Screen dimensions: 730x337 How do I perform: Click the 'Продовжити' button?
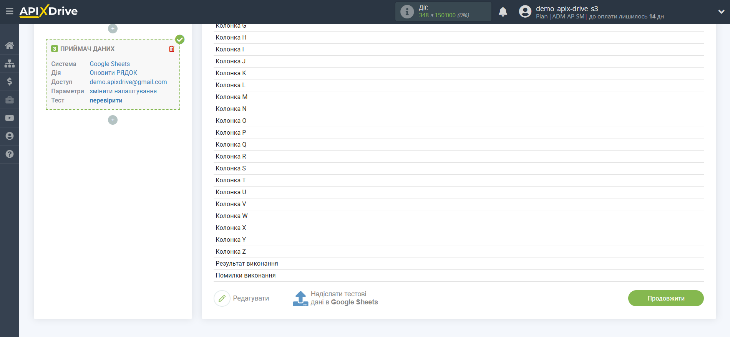666,298
